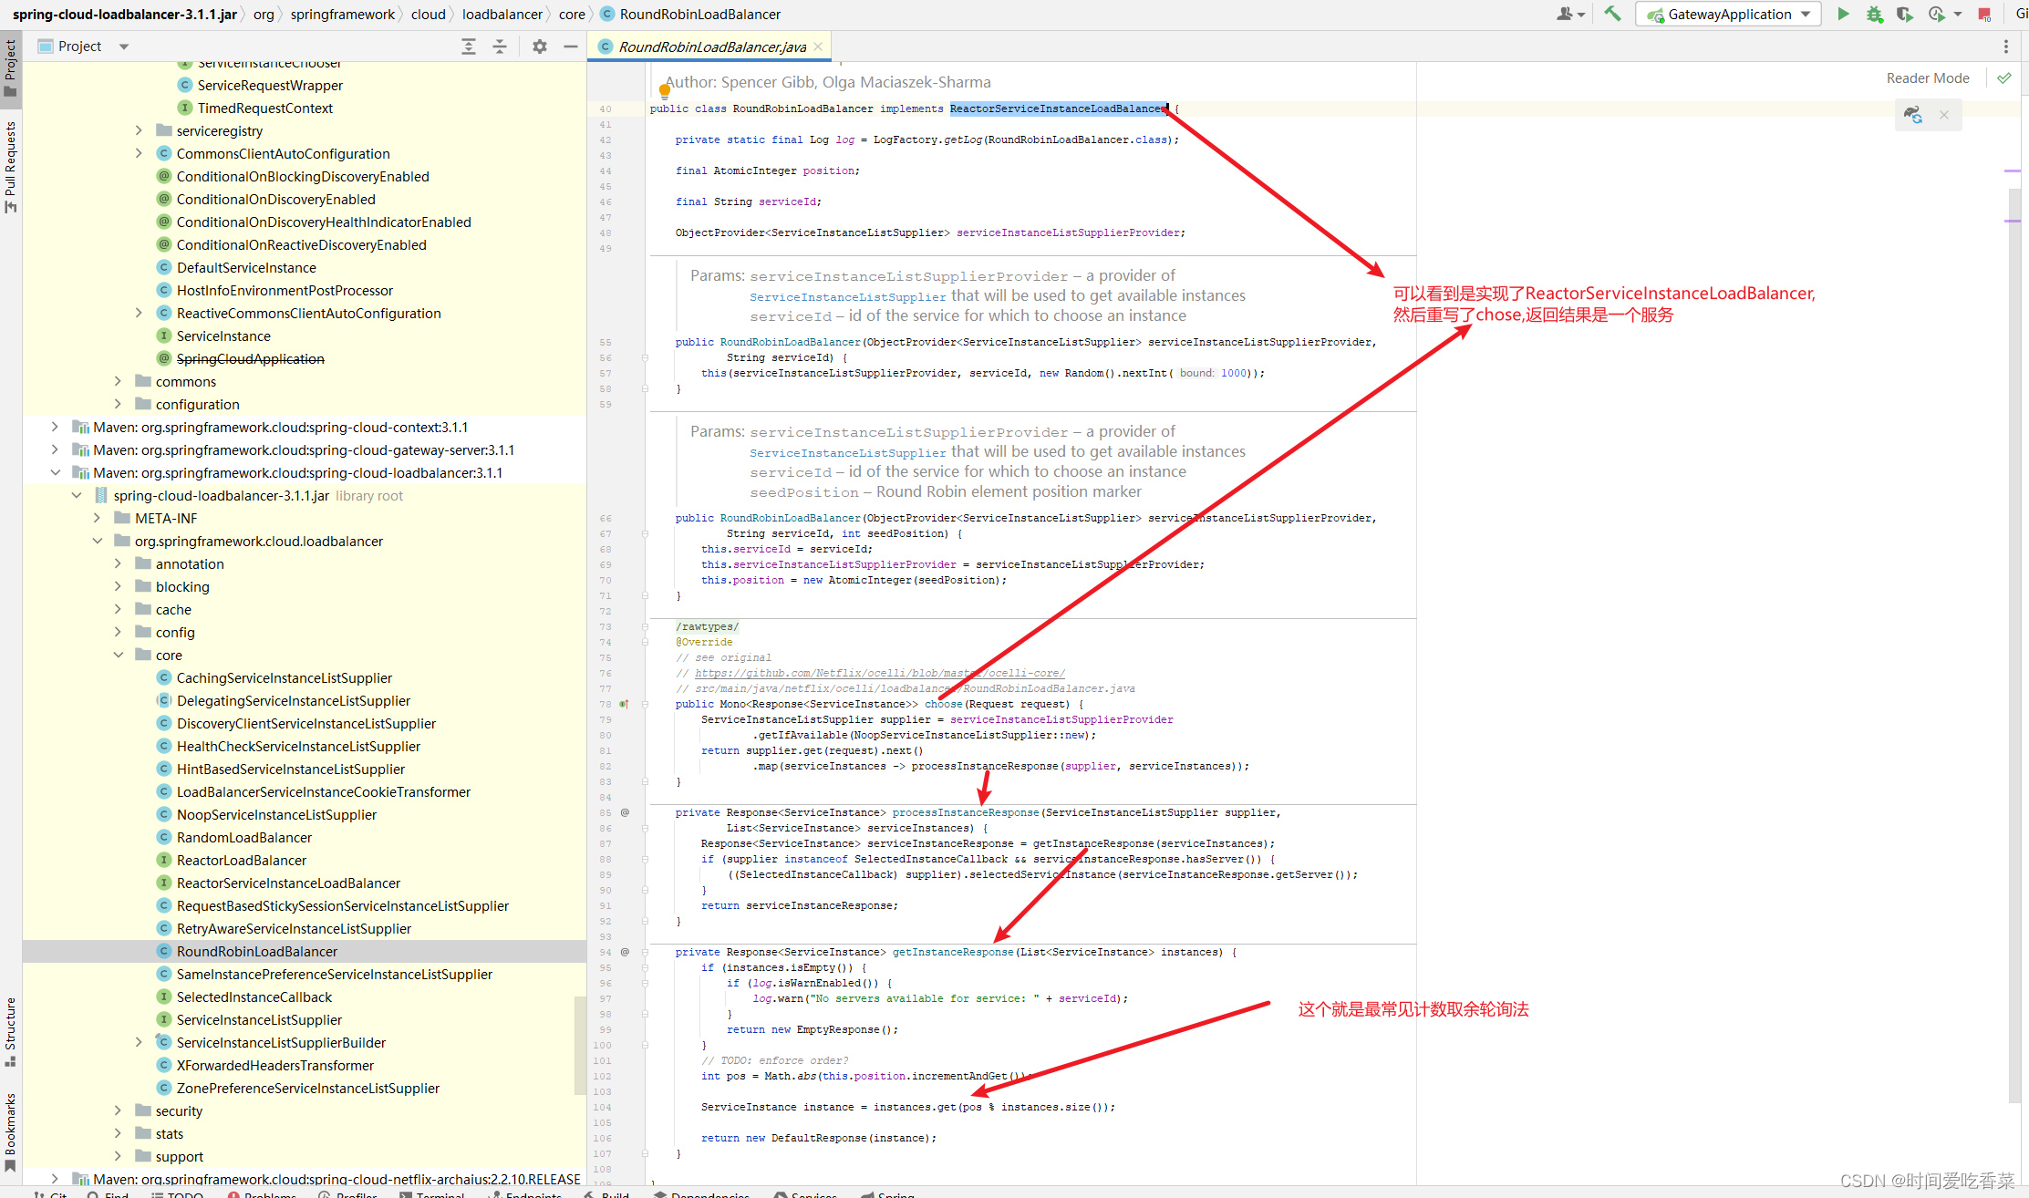Click lightbulb intention hint in editor
Image resolution: width=2029 pixels, height=1198 pixels.
[x=665, y=90]
